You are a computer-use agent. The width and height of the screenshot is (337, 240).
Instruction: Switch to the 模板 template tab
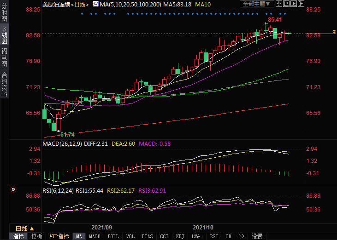pyautogui.click(x=37, y=236)
